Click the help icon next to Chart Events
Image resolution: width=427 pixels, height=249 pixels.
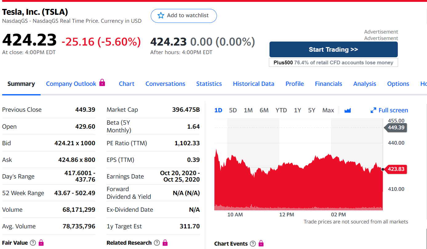click(x=253, y=244)
